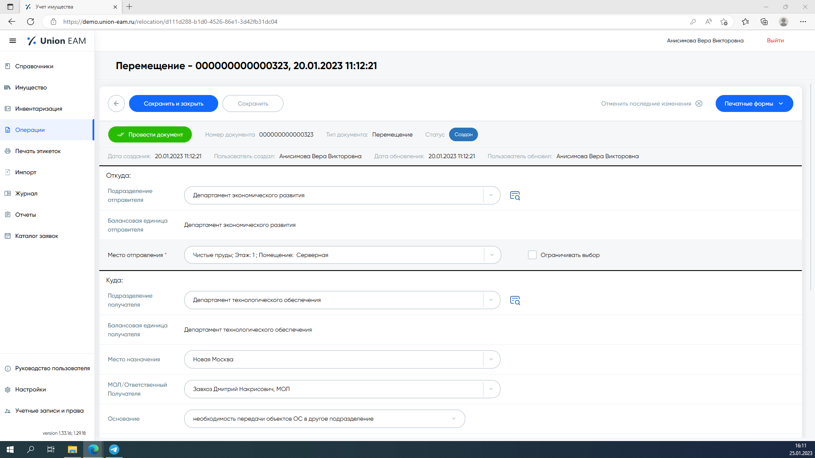This screenshot has width=815, height=458.
Task: Click browser profile avatar icon
Action: click(x=784, y=22)
